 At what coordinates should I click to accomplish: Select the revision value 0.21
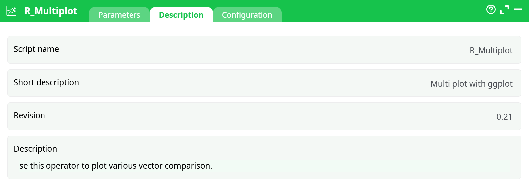tap(504, 117)
